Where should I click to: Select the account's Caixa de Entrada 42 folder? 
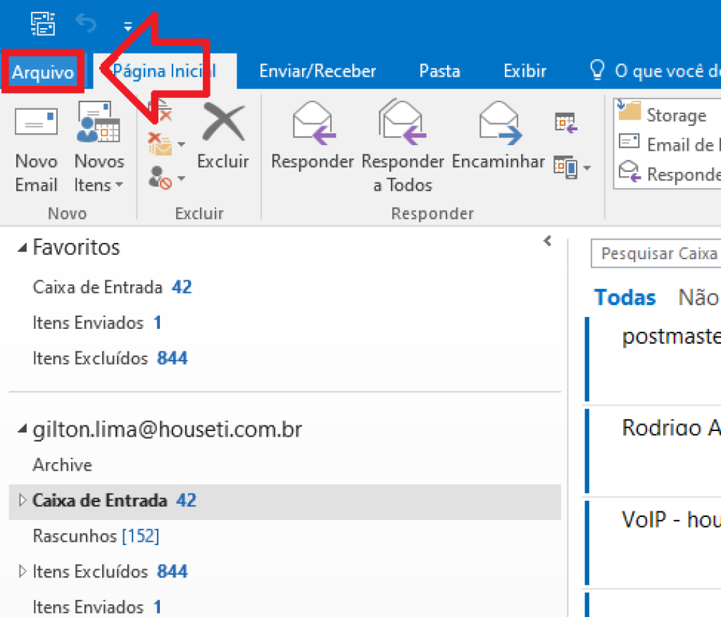point(284,501)
